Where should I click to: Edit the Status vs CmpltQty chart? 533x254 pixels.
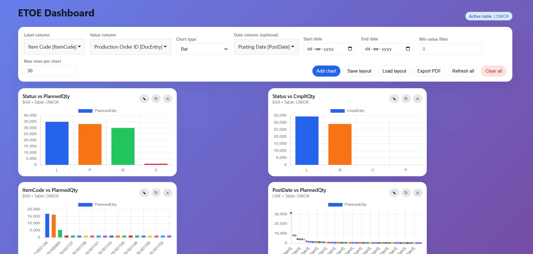click(x=394, y=99)
